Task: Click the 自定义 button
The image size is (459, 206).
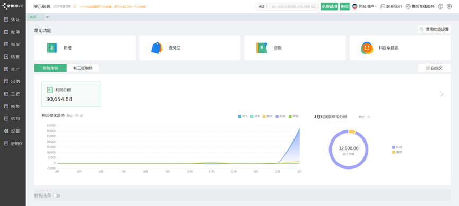Action: click(x=434, y=68)
